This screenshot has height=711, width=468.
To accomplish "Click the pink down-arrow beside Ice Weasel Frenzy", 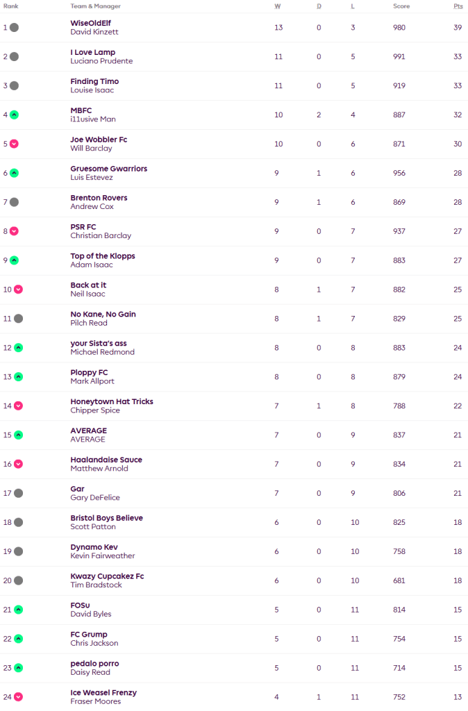I will (x=18, y=697).
